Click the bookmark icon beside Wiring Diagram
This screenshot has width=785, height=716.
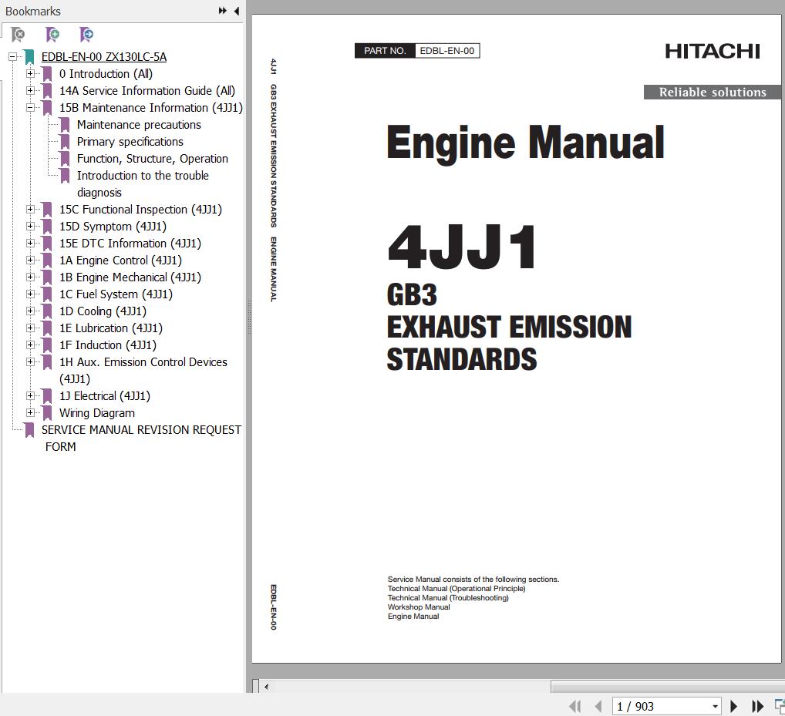(x=48, y=413)
